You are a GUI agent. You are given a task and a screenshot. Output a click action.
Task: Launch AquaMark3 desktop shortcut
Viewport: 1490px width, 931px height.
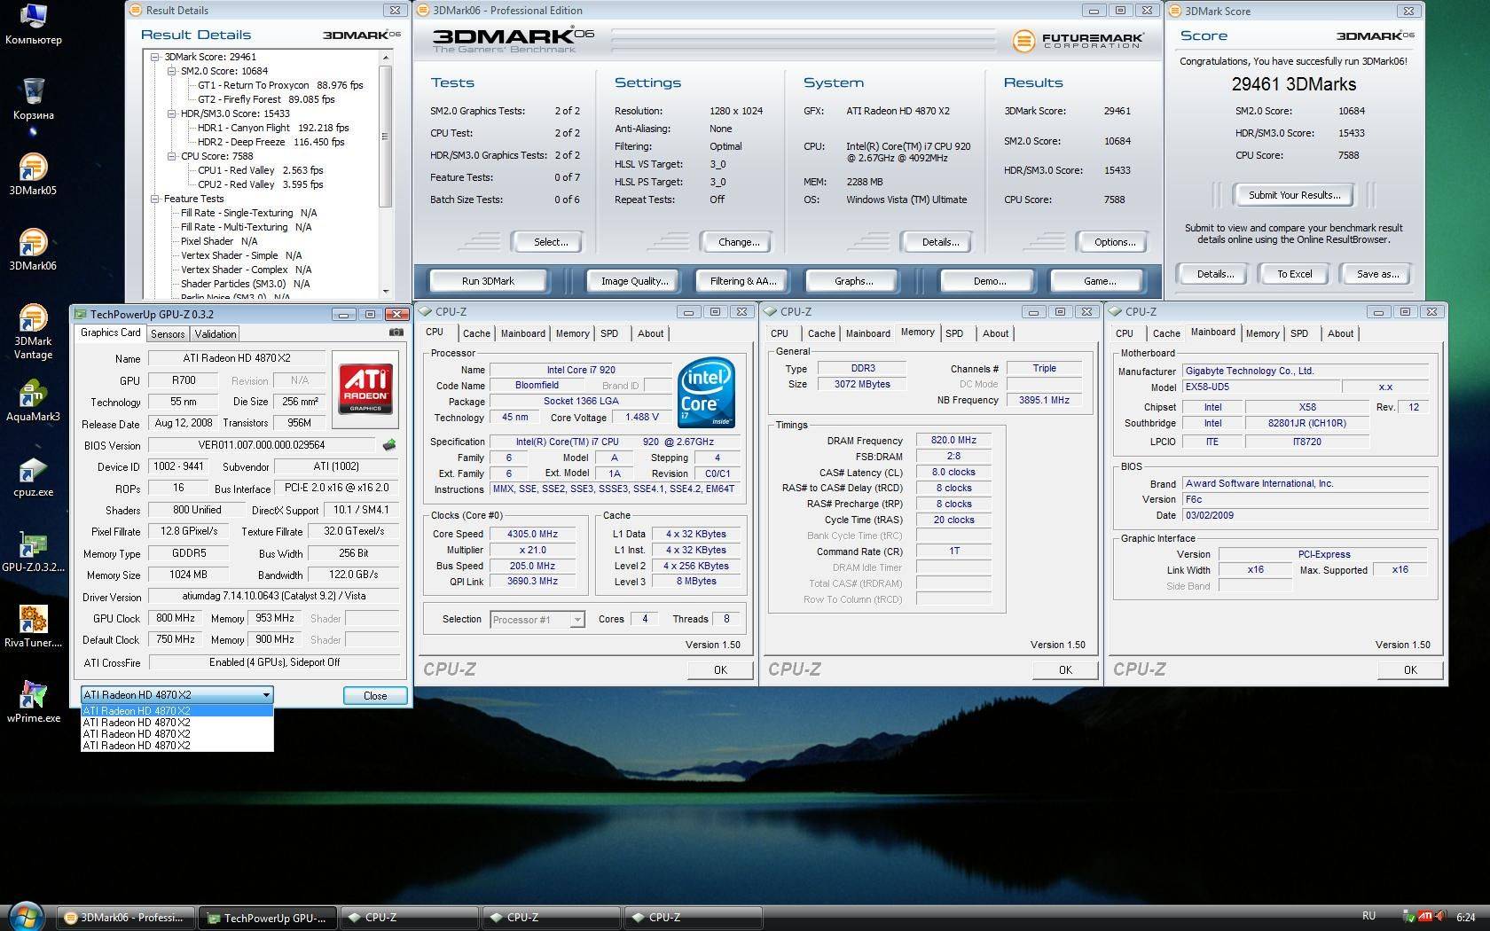(33, 401)
